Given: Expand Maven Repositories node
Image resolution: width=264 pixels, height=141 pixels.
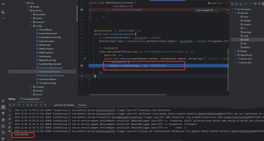Looking at the screenshot, I should 235,55.
